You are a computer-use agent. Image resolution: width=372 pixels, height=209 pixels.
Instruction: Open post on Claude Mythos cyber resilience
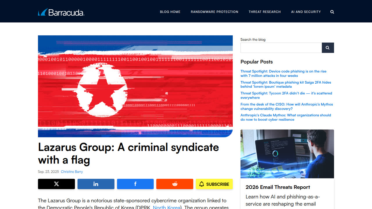click(286, 117)
